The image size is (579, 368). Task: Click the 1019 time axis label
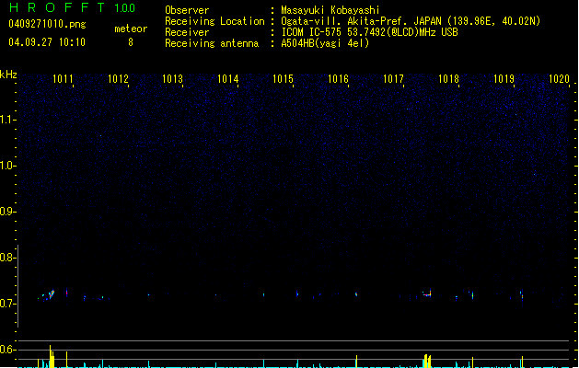pyautogui.click(x=504, y=79)
